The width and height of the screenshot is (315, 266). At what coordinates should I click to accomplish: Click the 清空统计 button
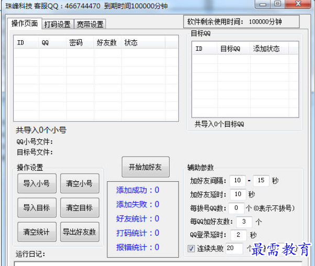[37, 232]
